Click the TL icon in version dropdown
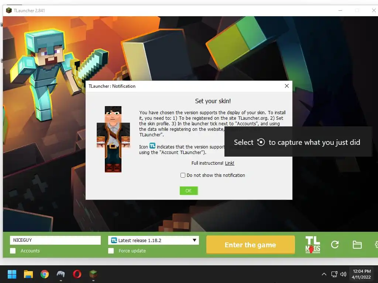Screen dimensions: 378x283 pos(114,240)
